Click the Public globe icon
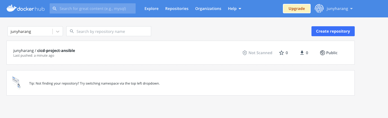This screenshot has width=388, height=118. click(322, 53)
